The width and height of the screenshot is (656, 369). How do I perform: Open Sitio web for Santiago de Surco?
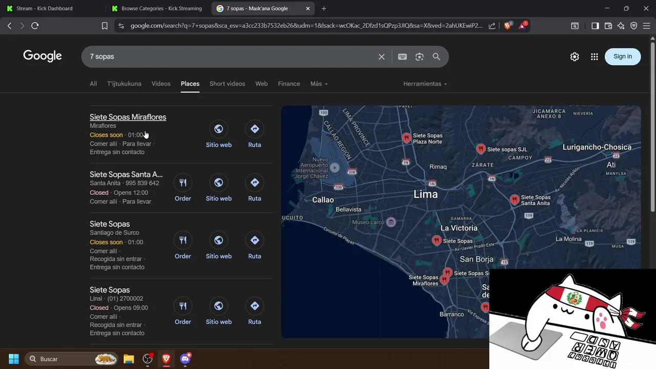click(x=219, y=246)
